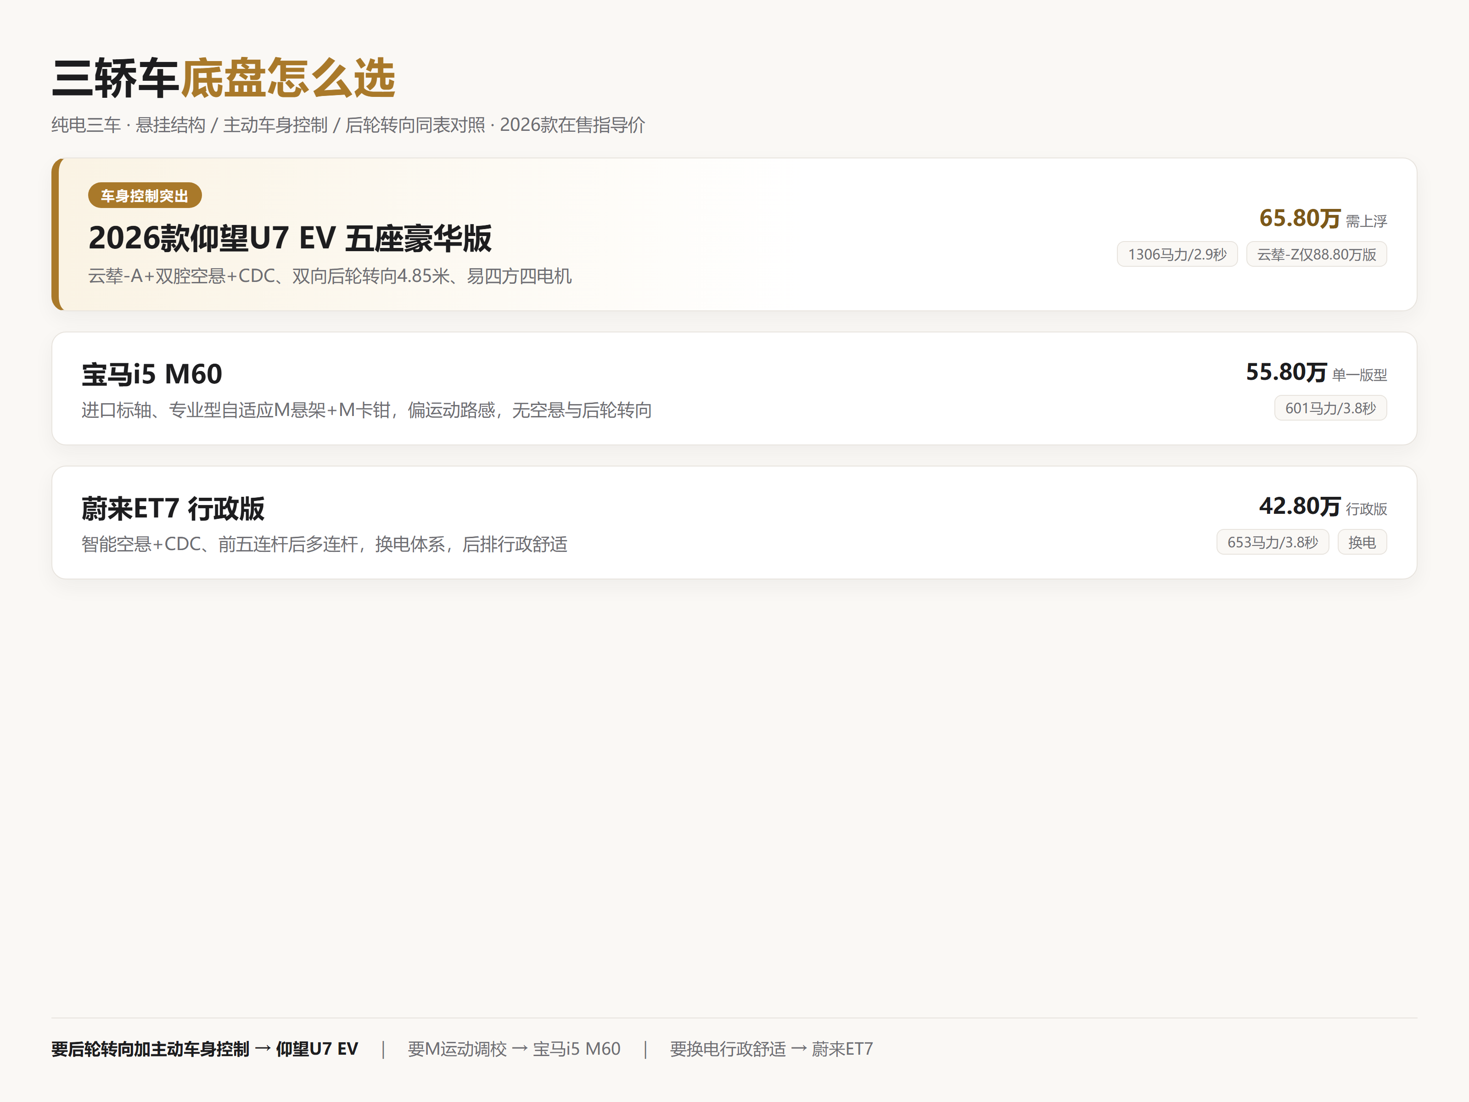Click footer text 要M运动调校 → 宝马i5 M60
The height and width of the screenshot is (1102, 1469).
pos(514,1049)
